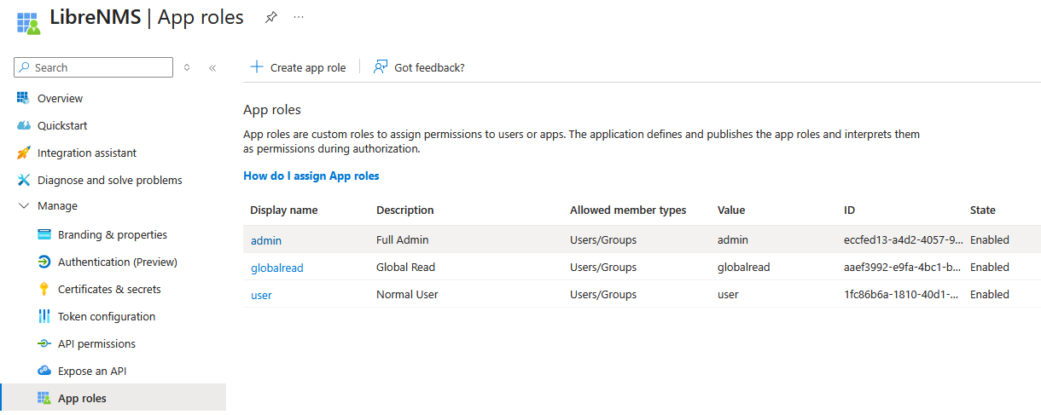
Task: Click the Normal User description cell
Action: tap(407, 294)
